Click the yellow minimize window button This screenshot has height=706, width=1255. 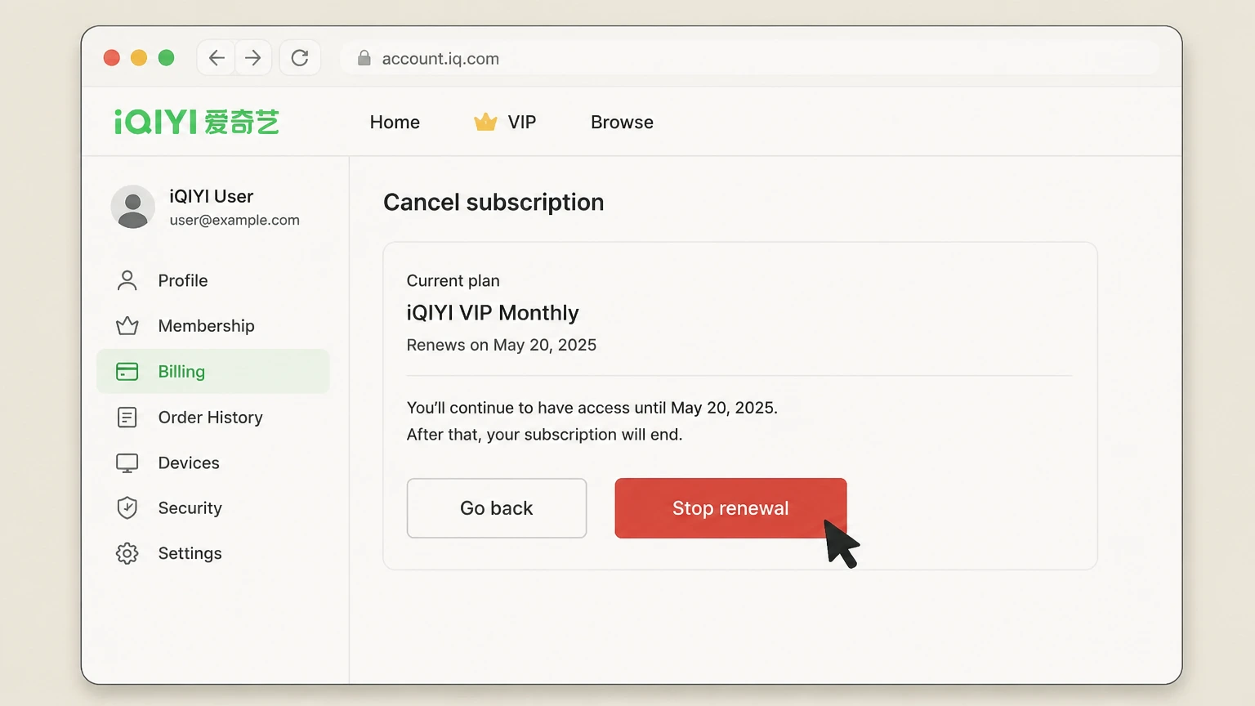coord(139,58)
